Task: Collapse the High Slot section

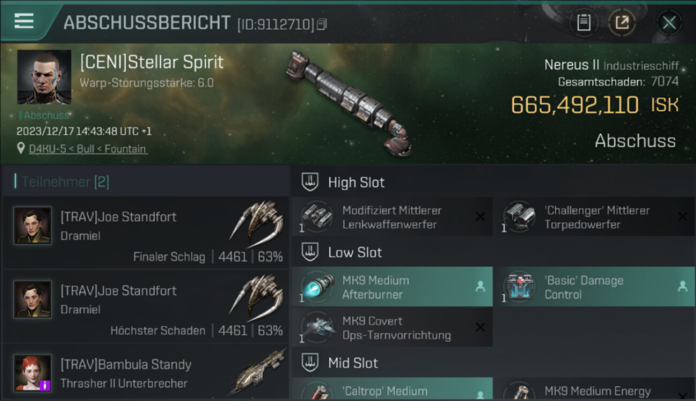Action: pos(310,182)
